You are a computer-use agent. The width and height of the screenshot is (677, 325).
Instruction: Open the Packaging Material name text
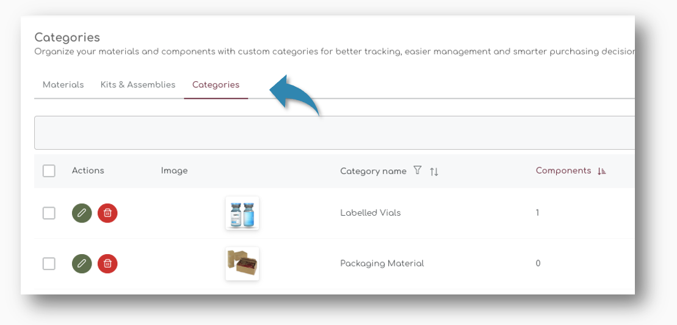click(382, 264)
